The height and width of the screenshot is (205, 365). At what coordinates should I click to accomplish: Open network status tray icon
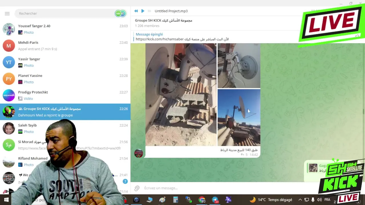coord(307,200)
